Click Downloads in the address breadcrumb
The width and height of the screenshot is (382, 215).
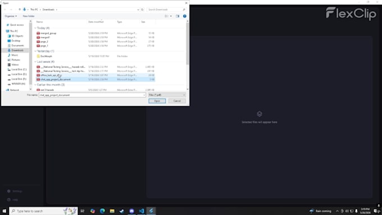click(48, 10)
